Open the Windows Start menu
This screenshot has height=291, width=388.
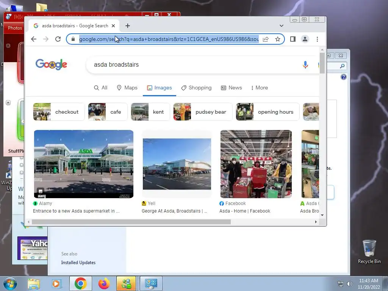(x=10, y=283)
